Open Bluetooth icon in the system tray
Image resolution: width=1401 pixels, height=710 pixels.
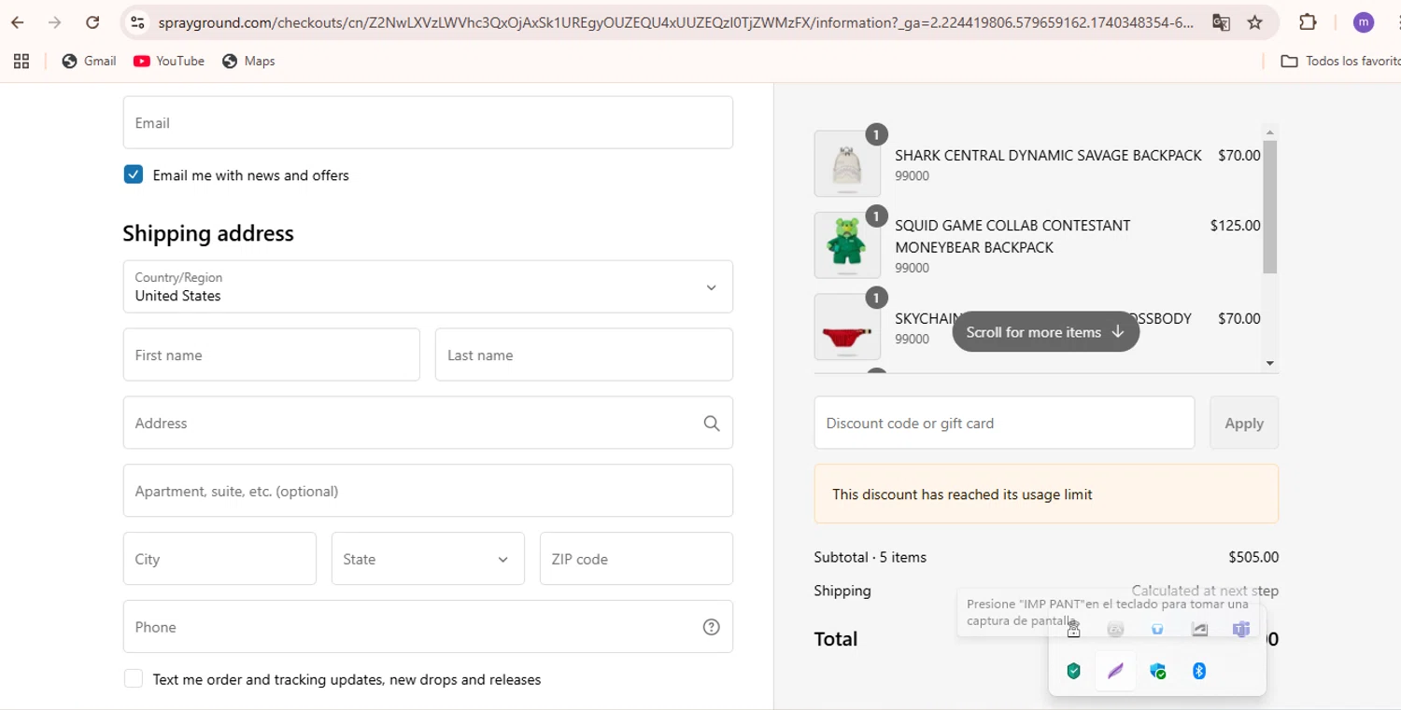click(1199, 671)
